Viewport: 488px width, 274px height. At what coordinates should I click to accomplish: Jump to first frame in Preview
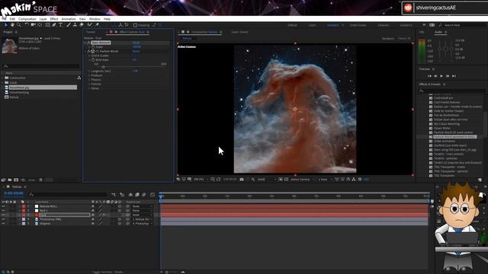[x=429, y=76]
